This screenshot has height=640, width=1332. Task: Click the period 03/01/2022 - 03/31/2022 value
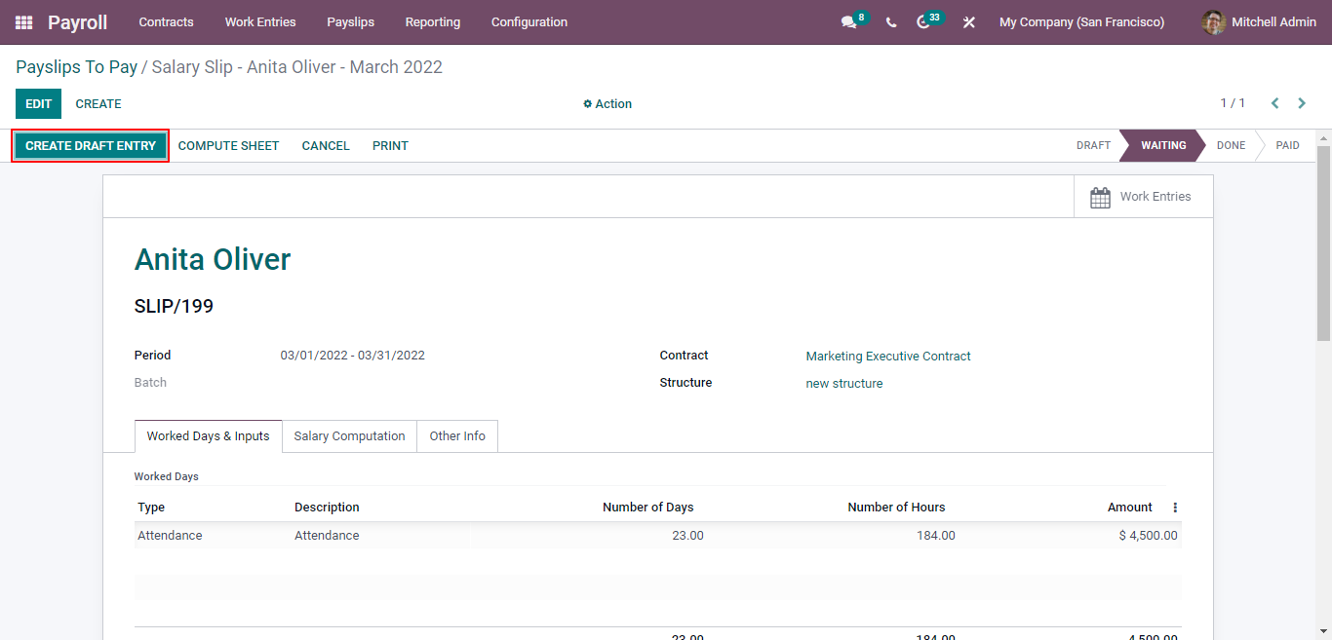352,356
